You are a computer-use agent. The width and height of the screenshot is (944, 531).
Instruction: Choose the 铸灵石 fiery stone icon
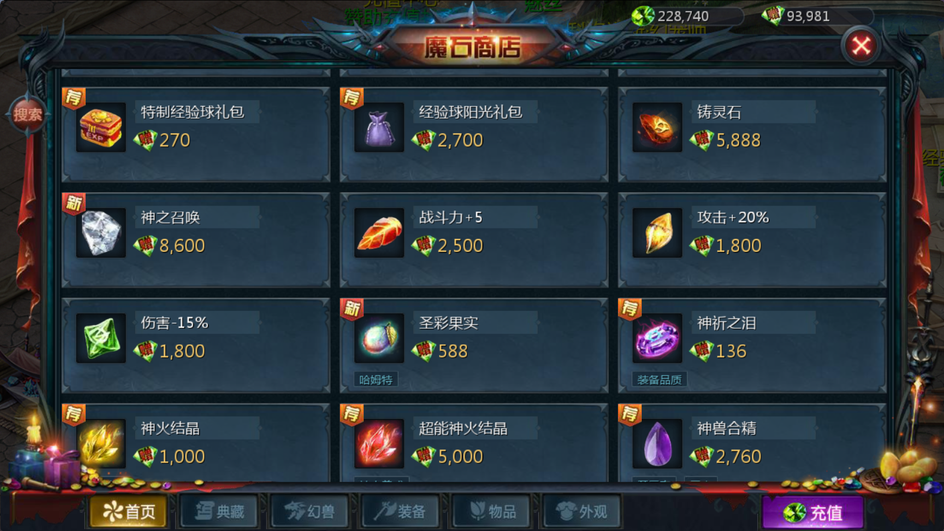657,127
